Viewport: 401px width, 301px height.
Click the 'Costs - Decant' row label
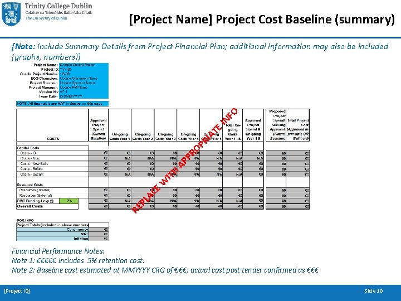point(32,174)
